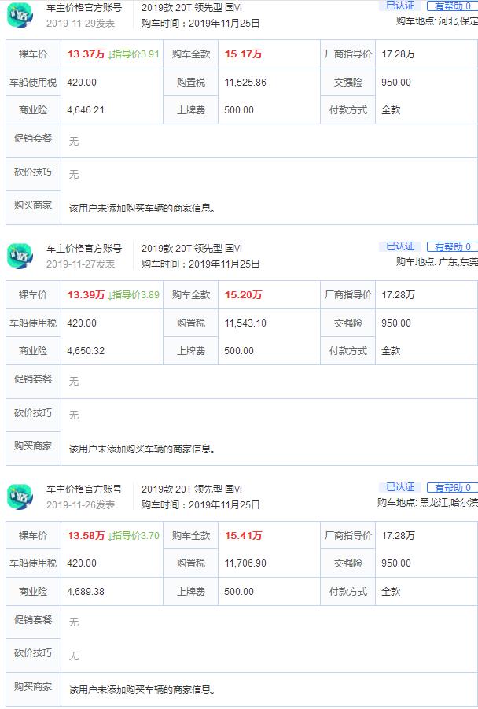Click purchase location 广东,东莞
Screen dimensions: 478x709
pyautogui.click(x=458, y=262)
